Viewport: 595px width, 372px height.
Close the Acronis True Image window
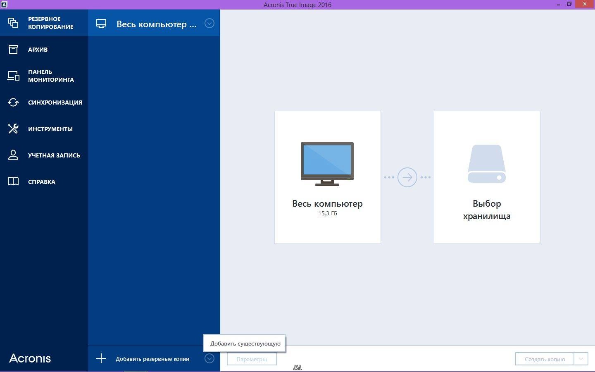[x=585, y=4]
